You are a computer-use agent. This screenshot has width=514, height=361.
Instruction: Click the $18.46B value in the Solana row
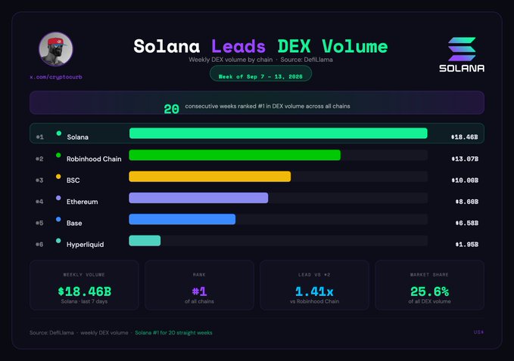click(465, 137)
